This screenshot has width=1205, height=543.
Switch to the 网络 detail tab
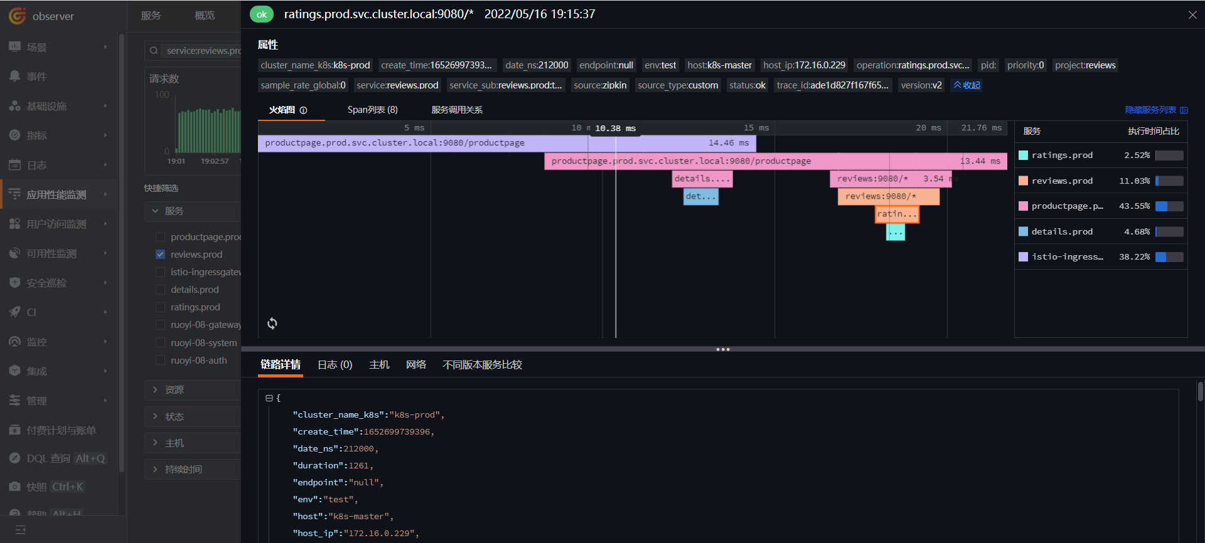point(416,365)
